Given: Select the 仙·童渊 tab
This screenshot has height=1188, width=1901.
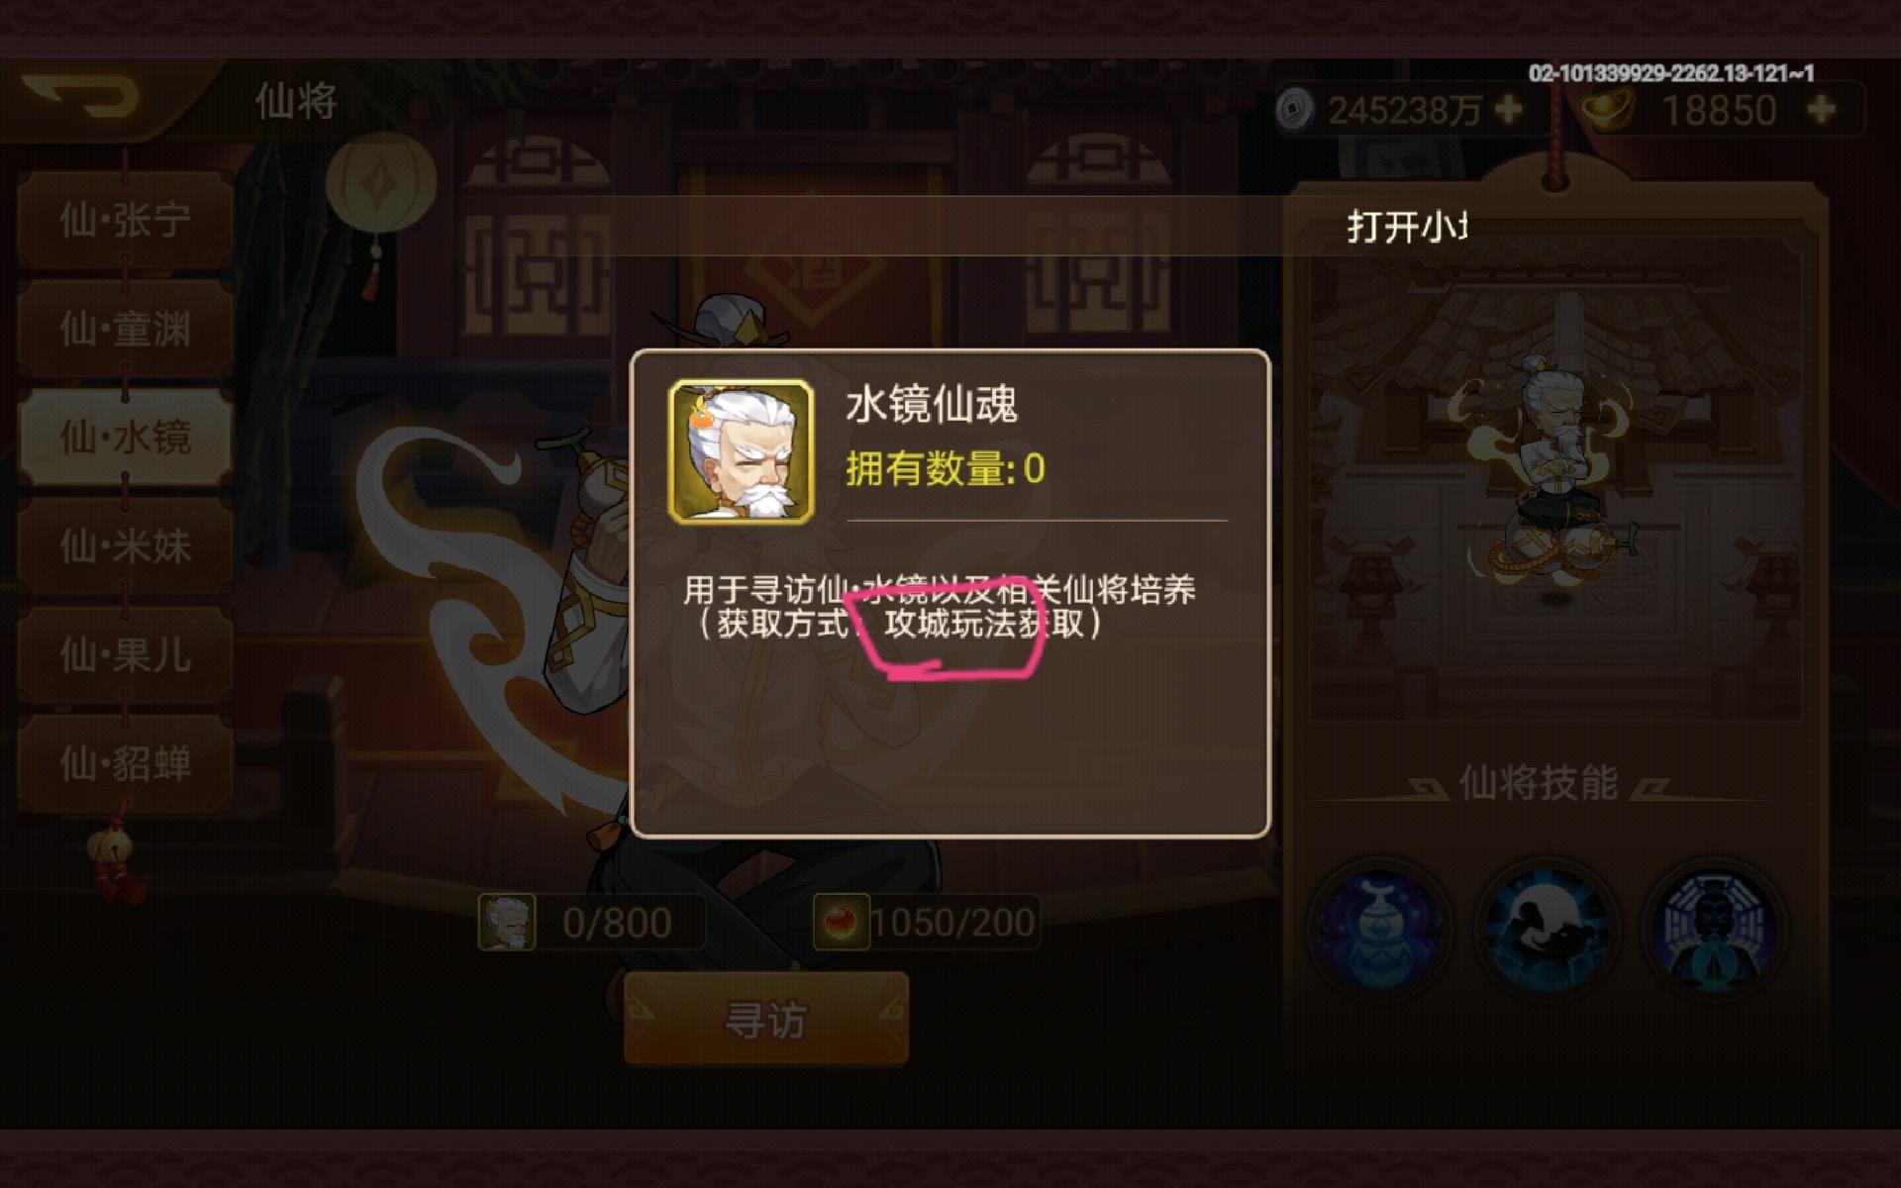Looking at the screenshot, I should click(125, 329).
